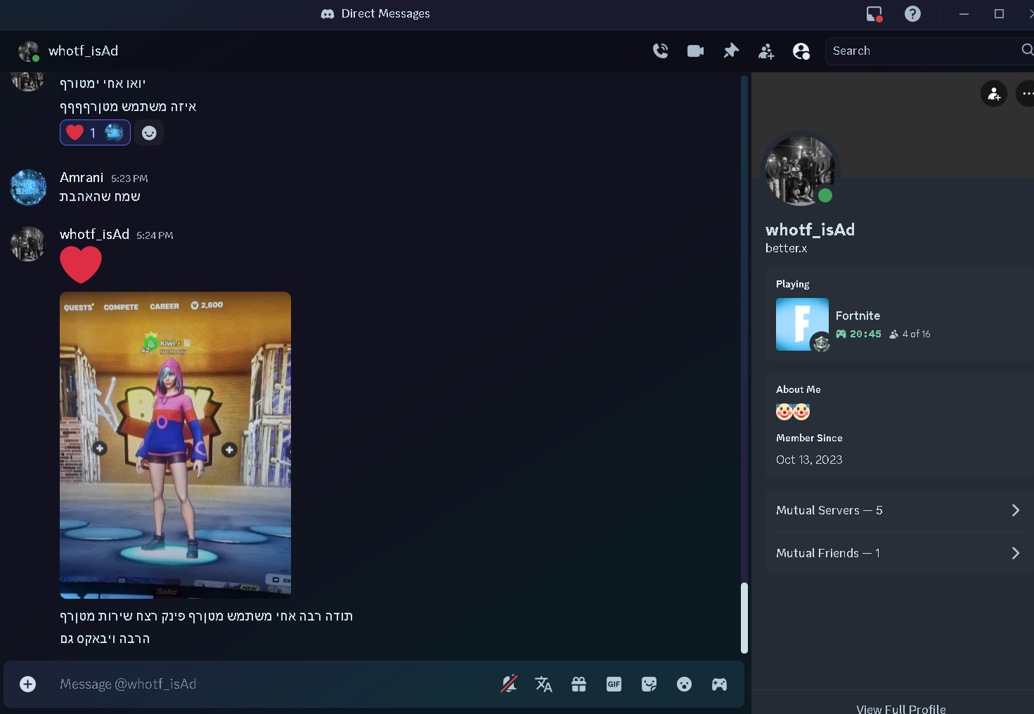The width and height of the screenshot is (1034, 714).
Task: Click the Fortnite activity name
Action: pos(858,316)
